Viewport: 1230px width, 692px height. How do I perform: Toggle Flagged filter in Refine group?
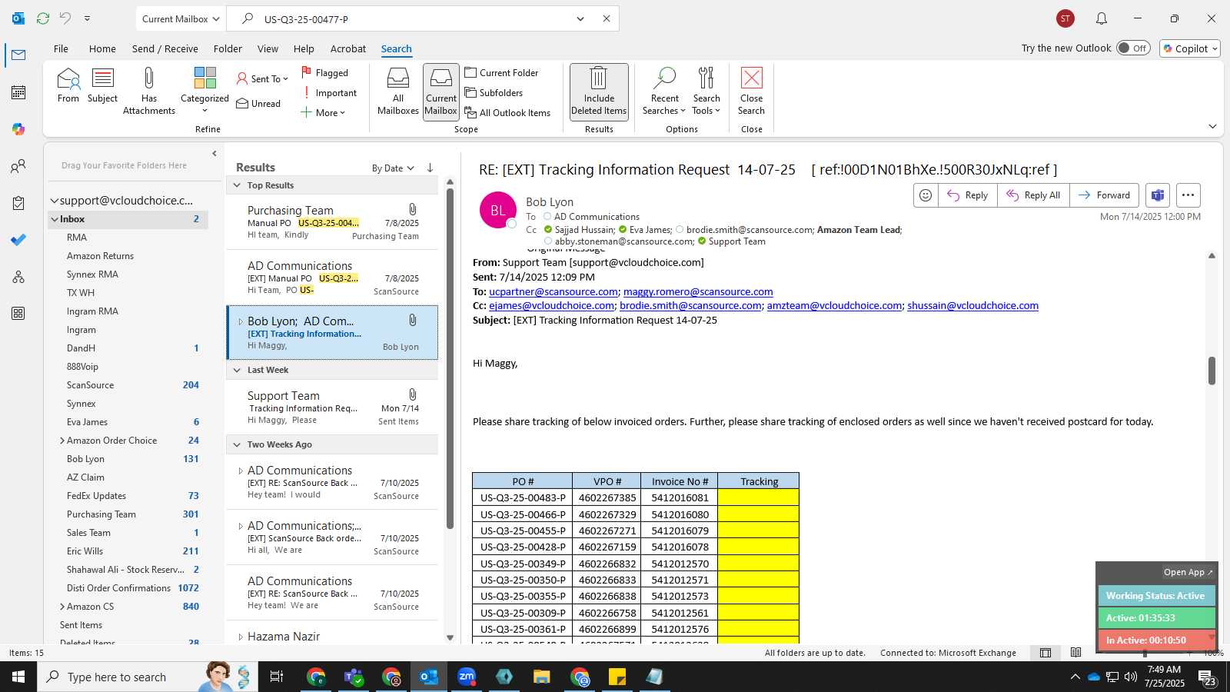324,73
